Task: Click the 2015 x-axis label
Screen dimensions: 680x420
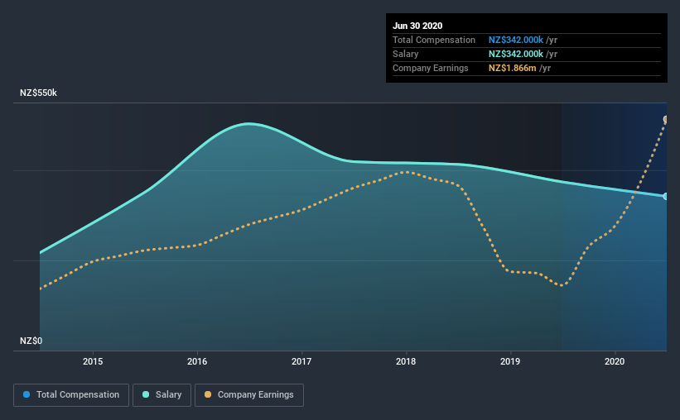Action: pyautogui.click(x=93, y=361)
